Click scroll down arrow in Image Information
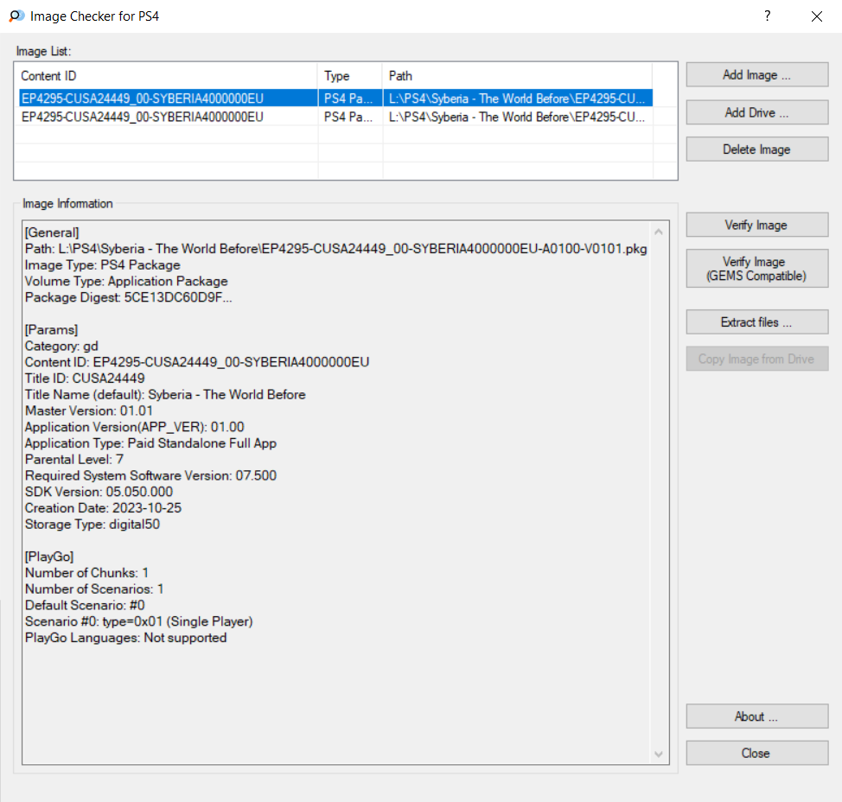Image resolution: width=842 pixels, height=802 pixels. point(660,754)
